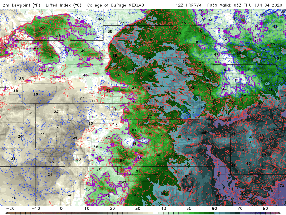Click the -20 label on the color scale
Screen dimensions: 286x215
pyautogui.click(x=10, y=209)
